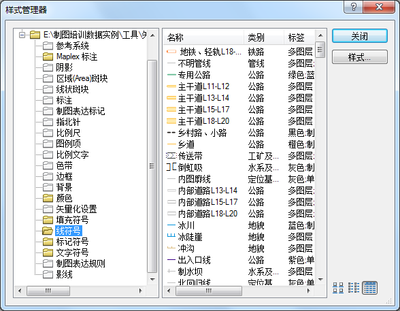The width and height of the screenshot is (400, 311).
Task: Click the 地铁、轻轨 line symbol preview
Action: tap(171, 52)
